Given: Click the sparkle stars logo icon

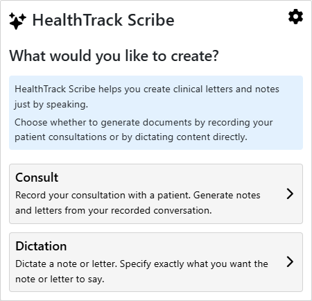Looking at the screenshot, I should tap(17, 21).
